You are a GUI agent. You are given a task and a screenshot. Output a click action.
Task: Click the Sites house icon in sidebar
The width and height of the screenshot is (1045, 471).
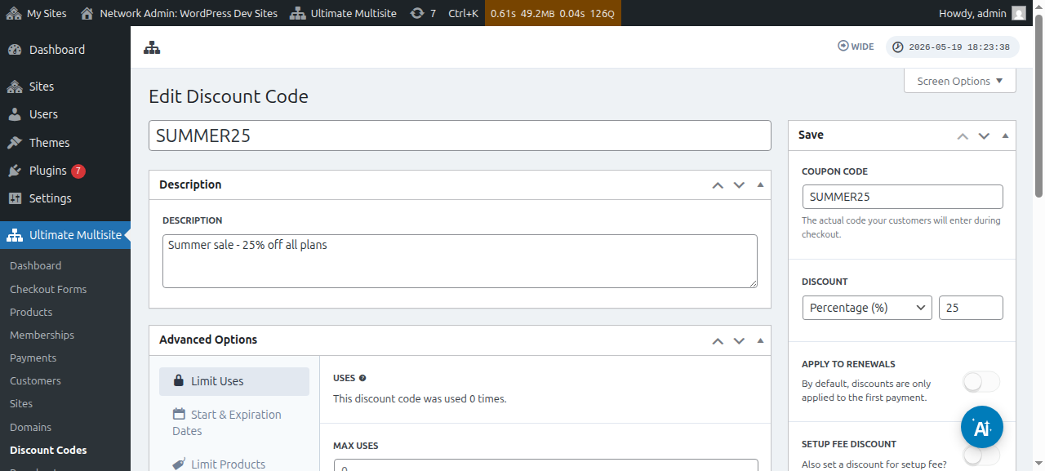coord(15,87)
